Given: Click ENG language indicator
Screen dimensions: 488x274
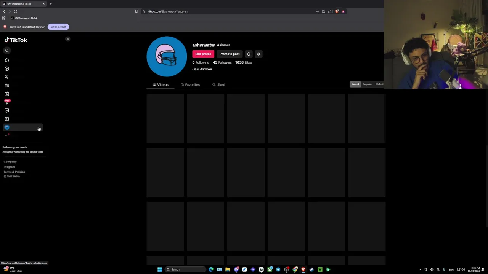Looking at the screenshot, I should [451, 269].
